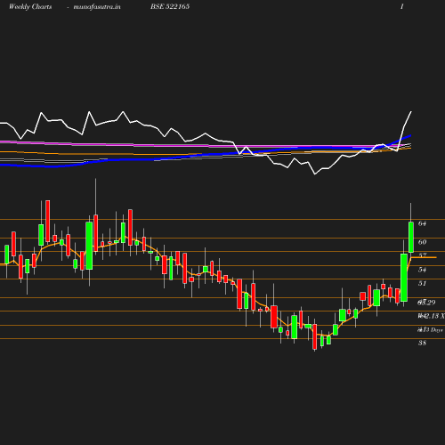The width and height of the screenshot is (445, 445).
Task: Click the price axis label 51
Action: point(422,283)
